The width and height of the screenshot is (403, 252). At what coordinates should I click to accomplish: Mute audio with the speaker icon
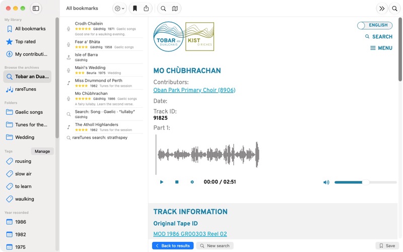click(326, 182)
